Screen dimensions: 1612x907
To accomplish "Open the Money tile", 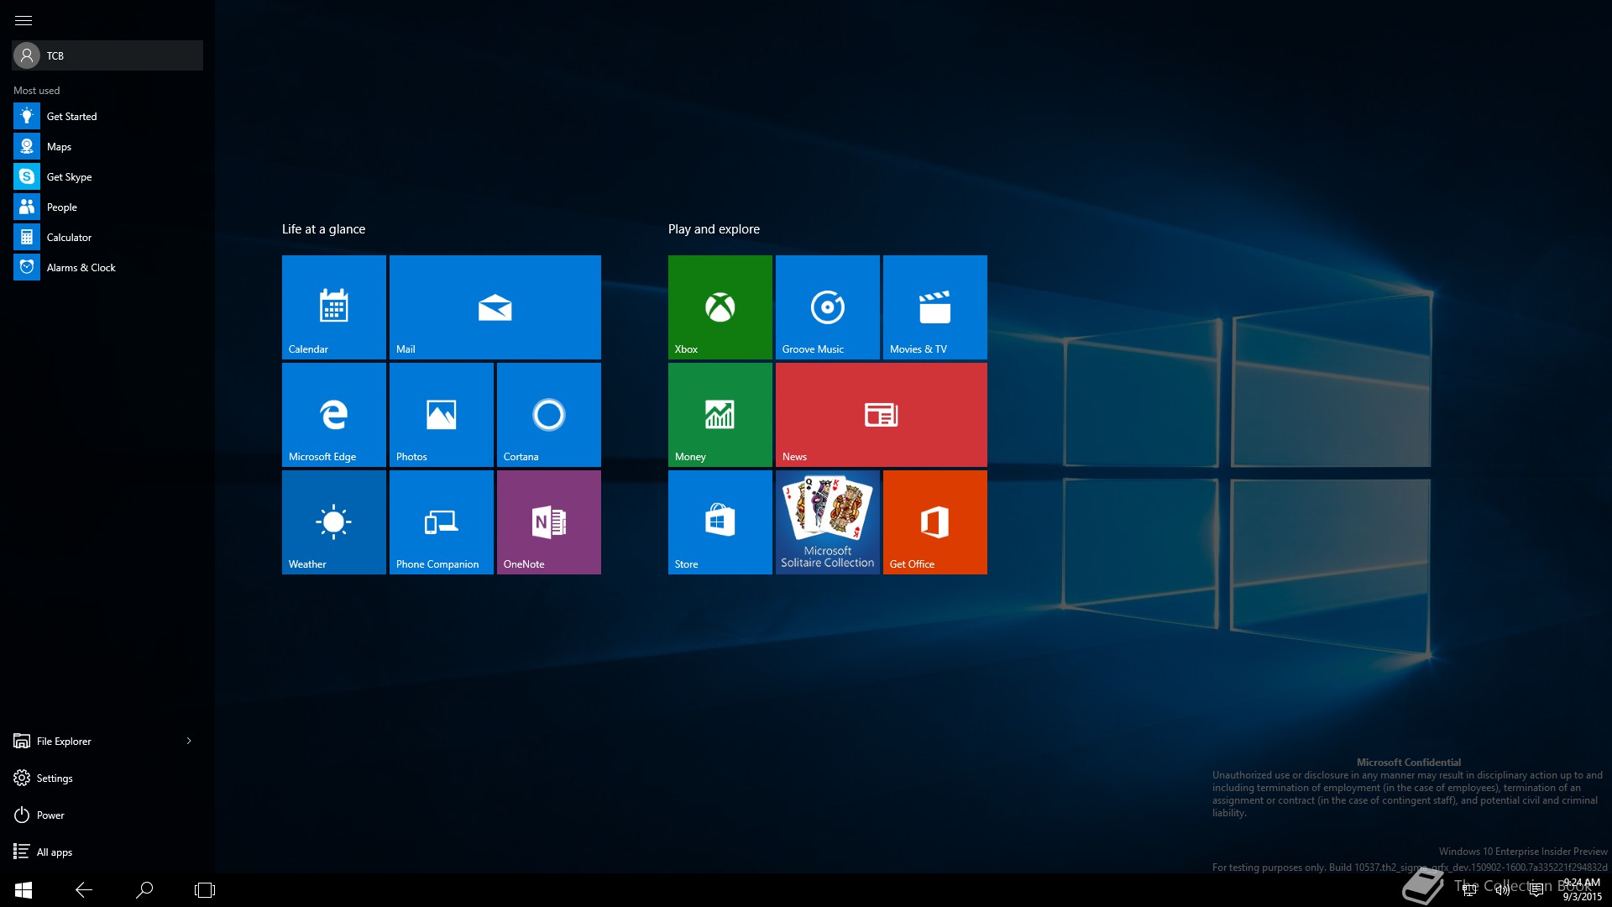I will click(x=720, y=415).
